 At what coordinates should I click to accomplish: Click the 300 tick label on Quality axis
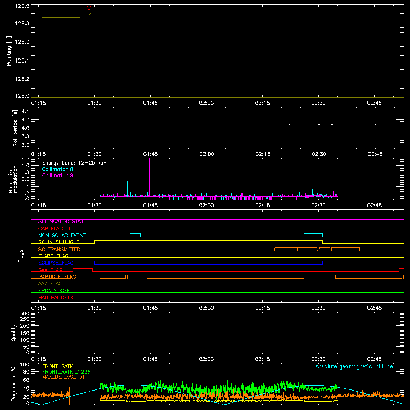(25, 314)
